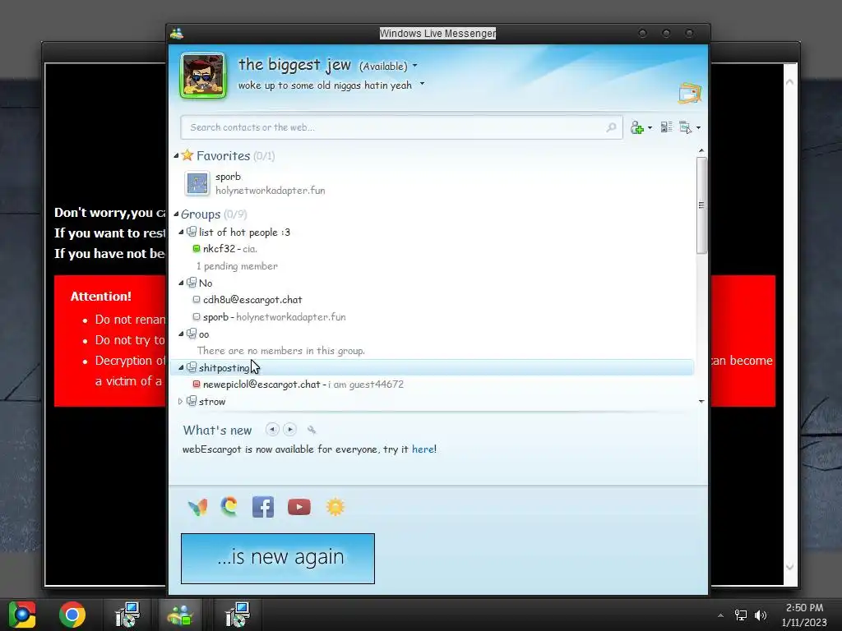
Task: Click the contact list scroll down arrow
Action: [x=701, y=401]
